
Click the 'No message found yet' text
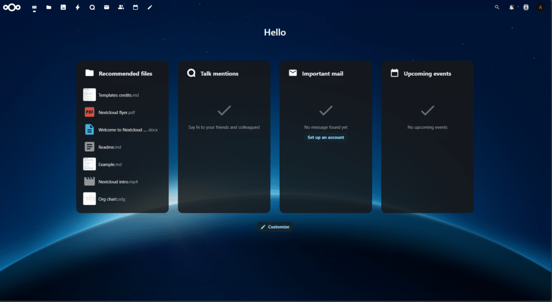coord(326,127)
